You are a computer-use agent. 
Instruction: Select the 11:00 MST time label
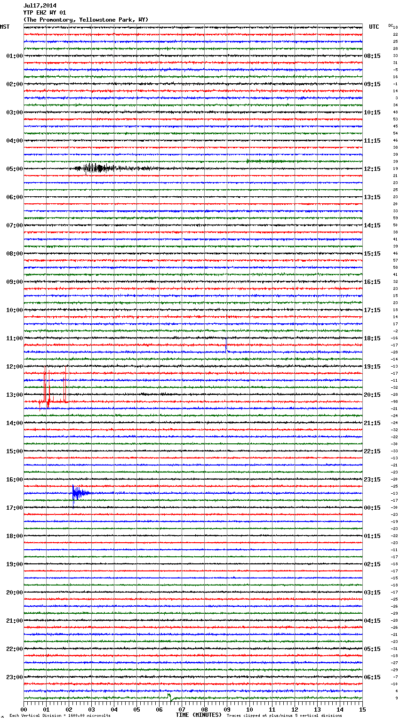click(x=14, y=338)
